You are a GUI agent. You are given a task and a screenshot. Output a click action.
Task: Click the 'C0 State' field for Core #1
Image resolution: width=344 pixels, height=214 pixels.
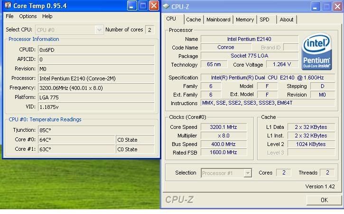click(135, 149)
